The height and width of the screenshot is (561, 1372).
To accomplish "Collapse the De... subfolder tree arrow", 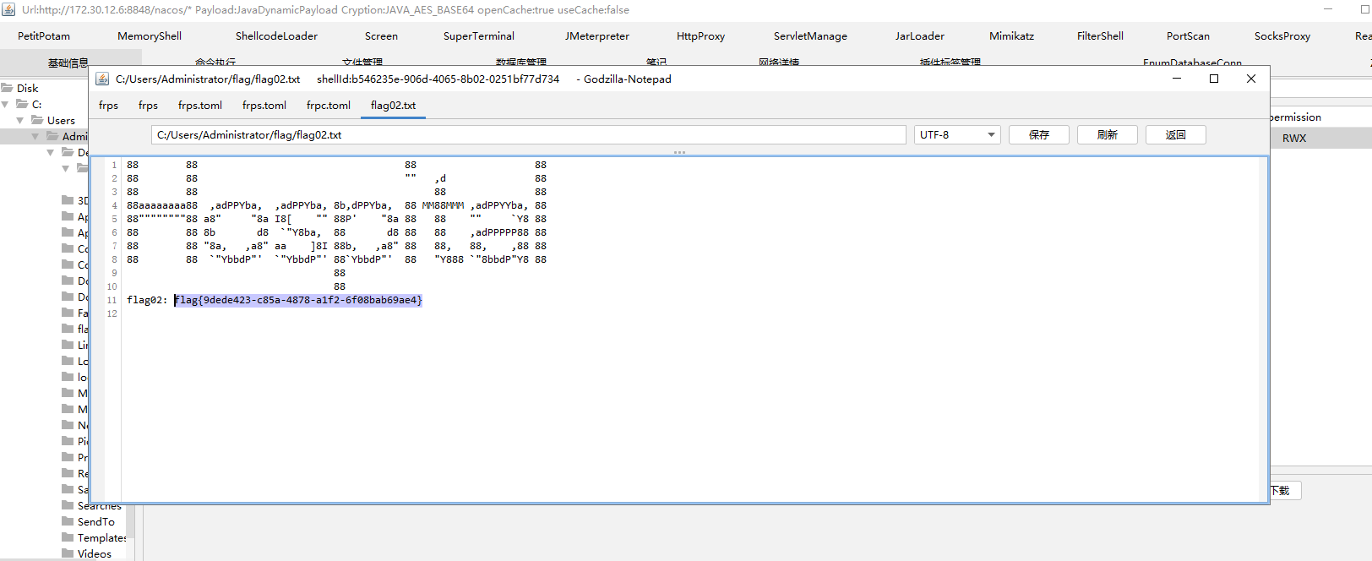I will point(51,152).
